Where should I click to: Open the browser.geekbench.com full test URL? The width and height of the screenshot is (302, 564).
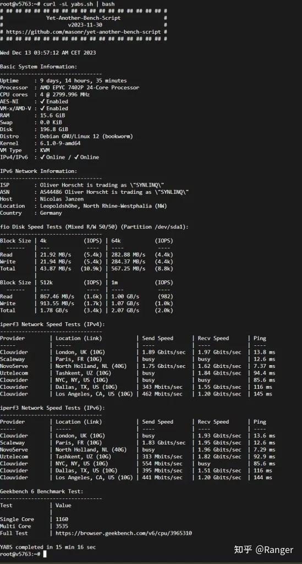pyautogui.click(x=124, y=533)
